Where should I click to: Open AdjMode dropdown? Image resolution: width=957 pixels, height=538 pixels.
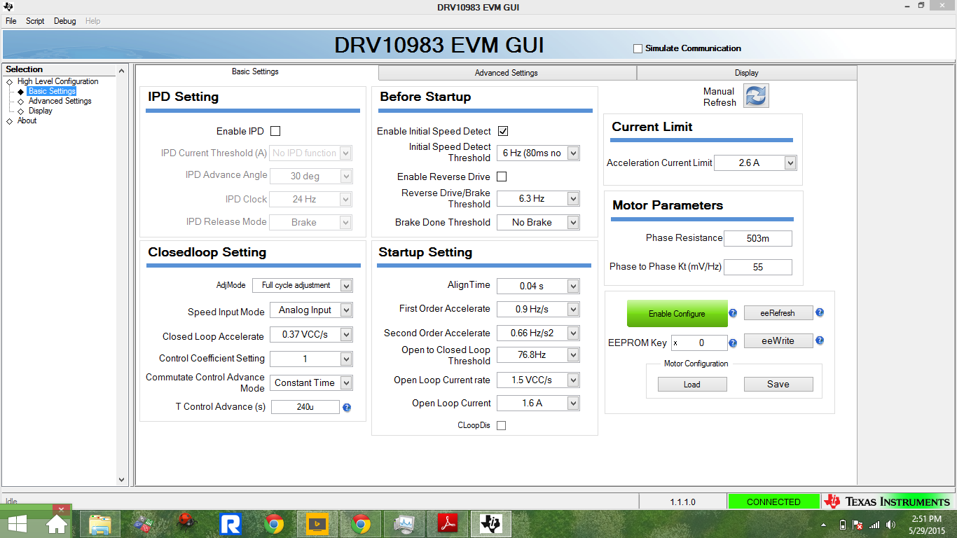[345, 285]
